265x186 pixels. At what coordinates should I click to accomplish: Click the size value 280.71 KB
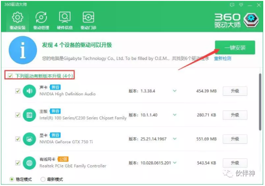(x=206, y=115)
